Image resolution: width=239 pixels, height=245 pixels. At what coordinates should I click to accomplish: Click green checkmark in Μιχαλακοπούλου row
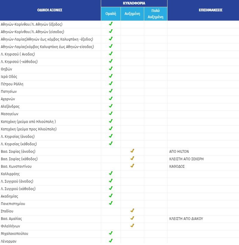[111, 233]
